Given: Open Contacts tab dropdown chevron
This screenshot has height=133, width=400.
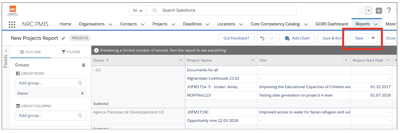Looking at the screenshot, I should (143, 24).
